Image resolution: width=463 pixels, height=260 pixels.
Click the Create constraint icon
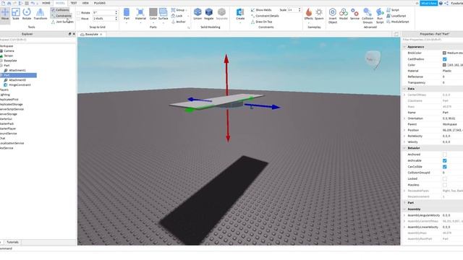click(240, 14)
